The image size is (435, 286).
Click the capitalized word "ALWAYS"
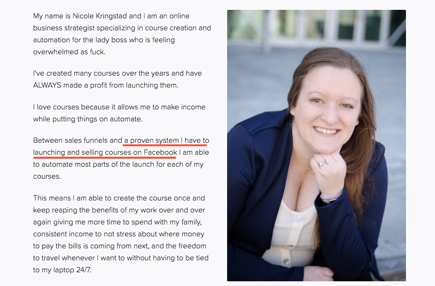(x=47, y=85)
